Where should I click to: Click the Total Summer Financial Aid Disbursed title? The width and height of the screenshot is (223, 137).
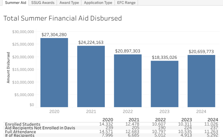(62, 18)
